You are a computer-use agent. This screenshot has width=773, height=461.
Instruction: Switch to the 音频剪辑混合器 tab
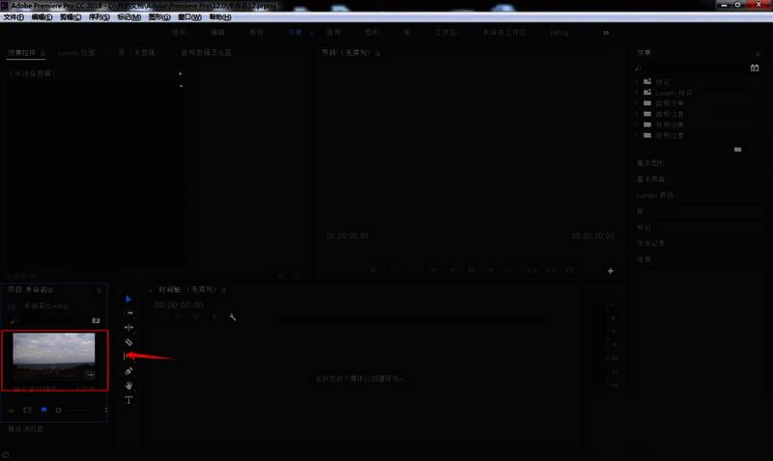pyautogui.click(x=206, y=53)
